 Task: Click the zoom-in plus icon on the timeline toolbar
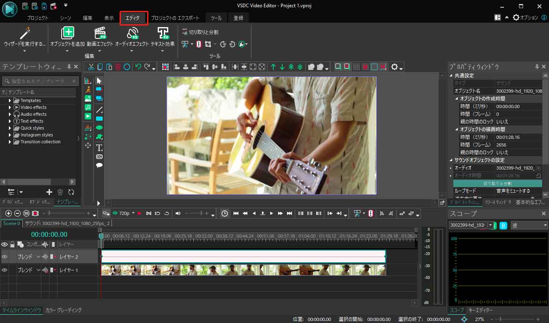[x=9, y=213]
